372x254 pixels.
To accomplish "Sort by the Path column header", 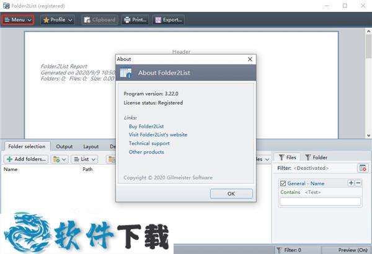I will tap(87, 169).
